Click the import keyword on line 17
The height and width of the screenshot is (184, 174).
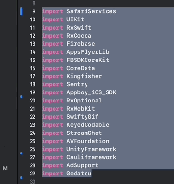53,76
